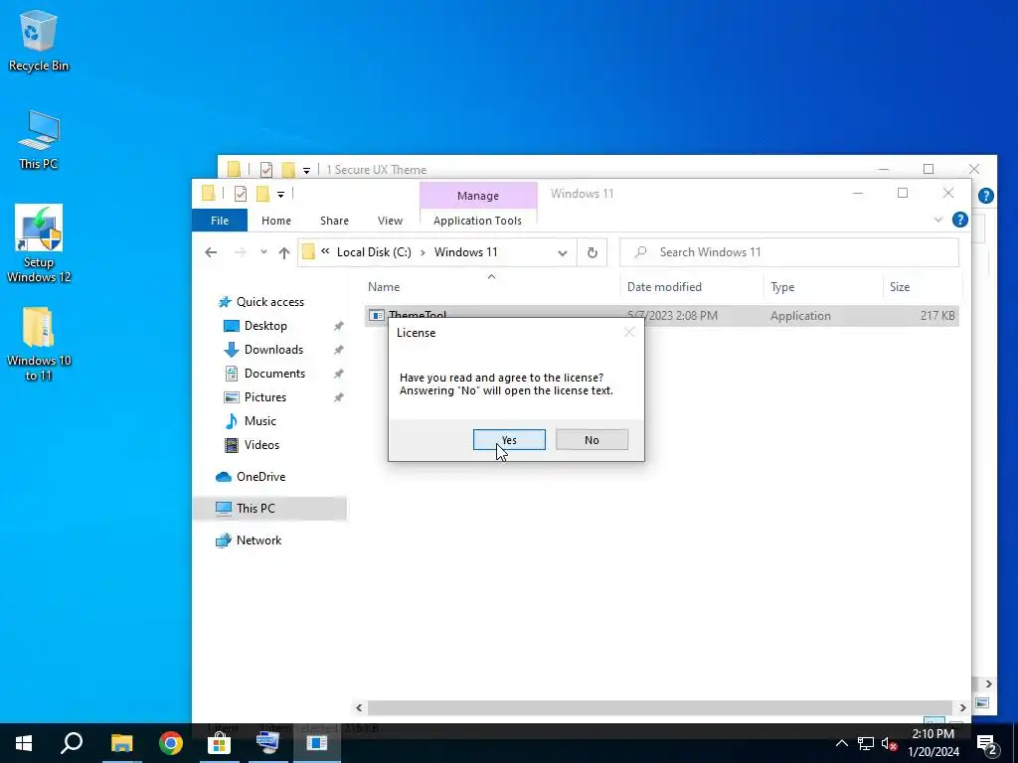The height and width of the screenshot is (763, 1018).
Task: Open Downloads in navigation pane
Action: pyautogui.click(x=273, y=350)
